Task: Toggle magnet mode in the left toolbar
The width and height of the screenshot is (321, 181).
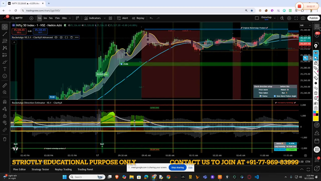Action: pos(5,102)
